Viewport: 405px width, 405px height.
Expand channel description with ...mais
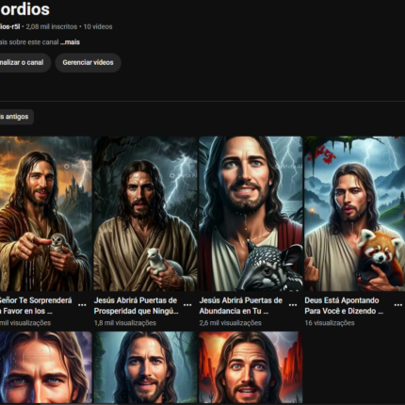click(70, 42)
